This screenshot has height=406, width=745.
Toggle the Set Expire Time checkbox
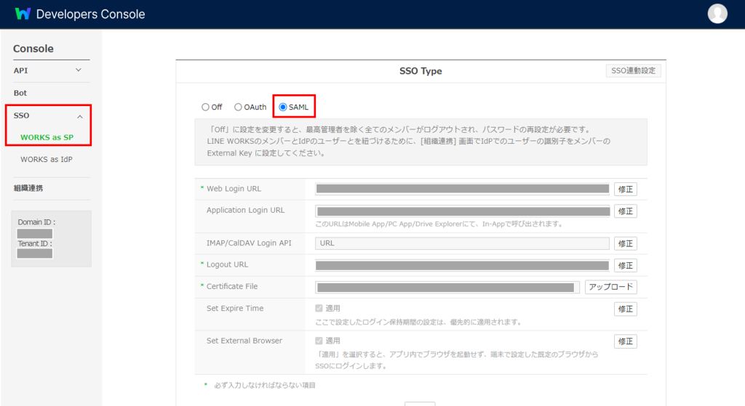click(319, 309)
